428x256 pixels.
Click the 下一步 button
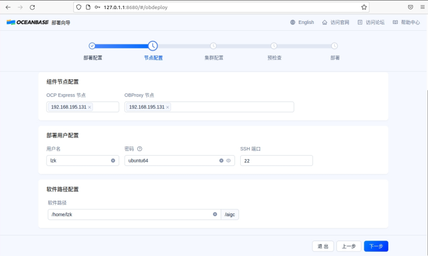point(376,246)
